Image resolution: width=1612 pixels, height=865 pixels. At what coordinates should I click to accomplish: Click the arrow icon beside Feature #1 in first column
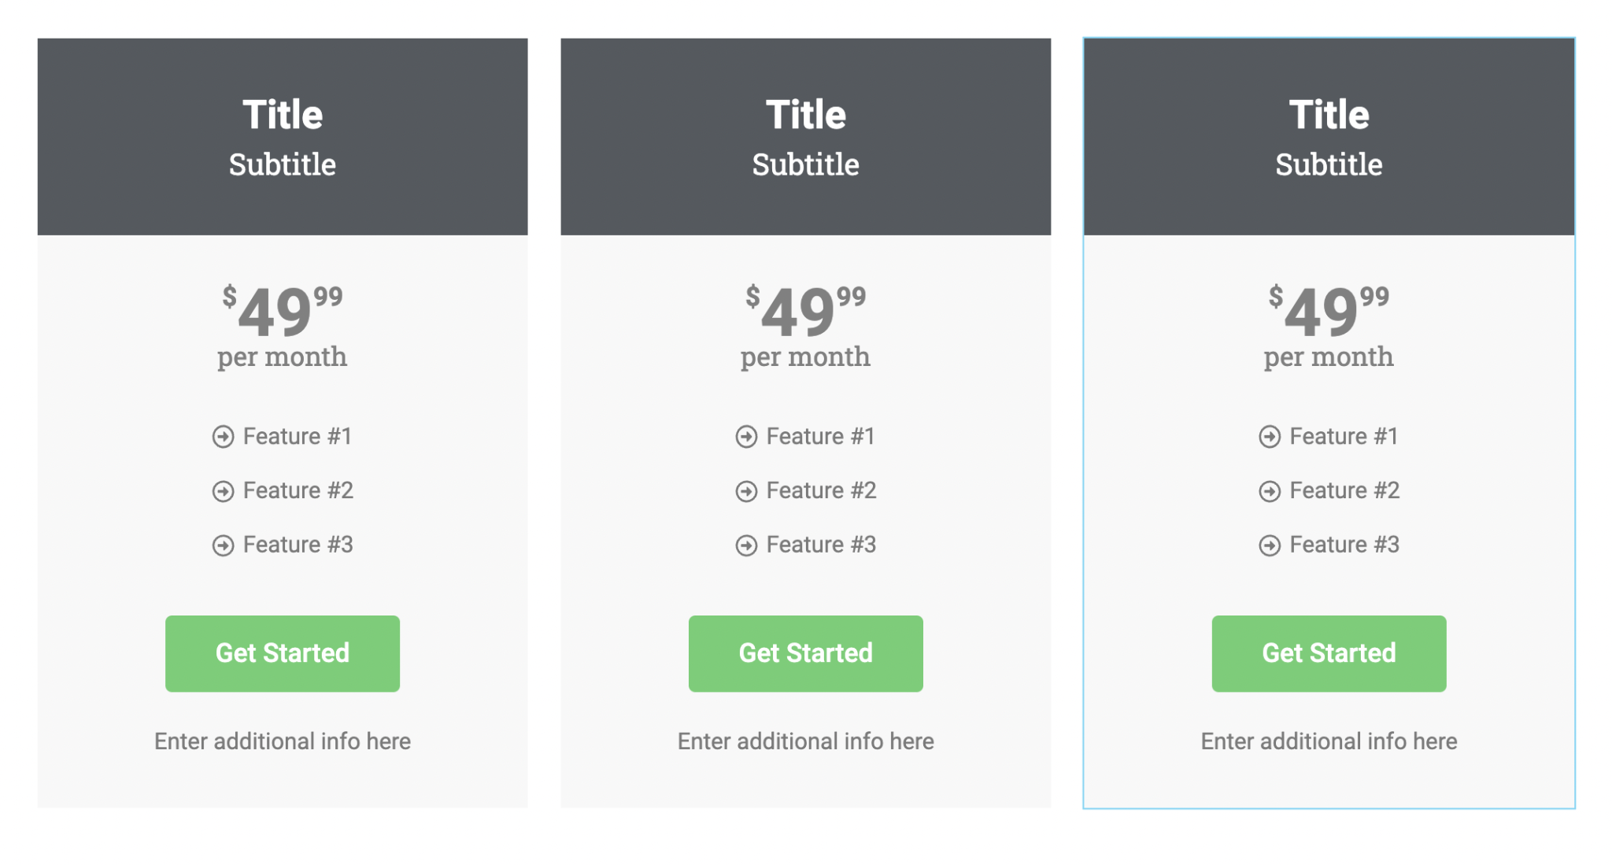224,437
